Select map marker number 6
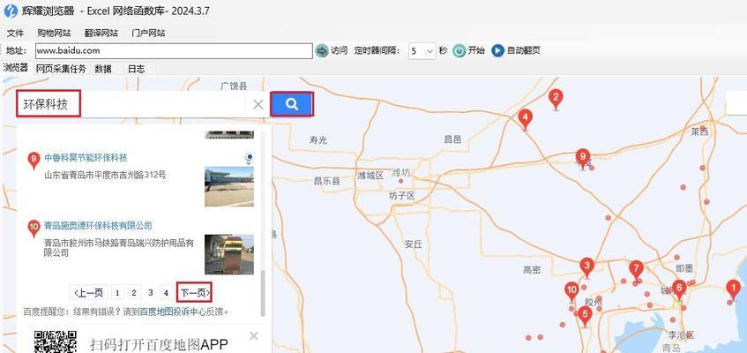 coord(679,289)
